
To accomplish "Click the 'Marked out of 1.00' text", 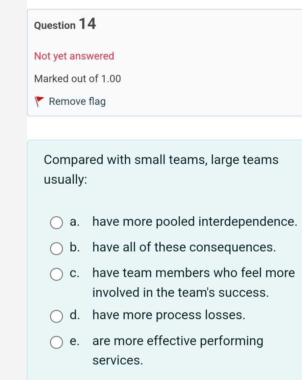I will click(78, 79).
